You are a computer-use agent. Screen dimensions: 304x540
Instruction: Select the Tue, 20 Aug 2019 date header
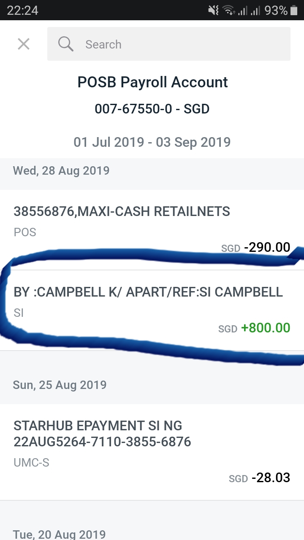(x=60, y=534)
